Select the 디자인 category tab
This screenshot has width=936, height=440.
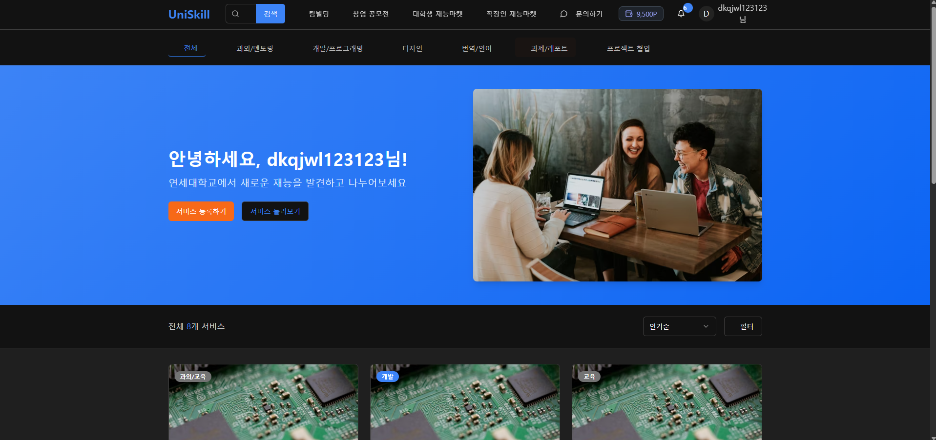click(412, 48)
